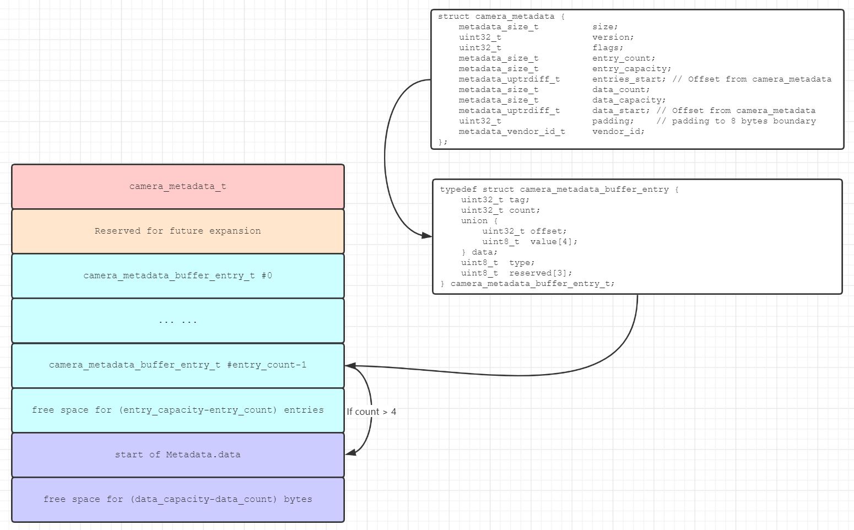
Task: Select camera_metadata_buffer_entry_t #0 block
Action: coord(177,275)
